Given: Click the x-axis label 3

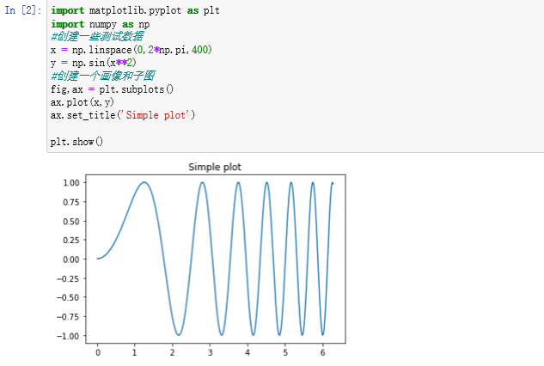Looking at the screenshot, I should point(211,352).
